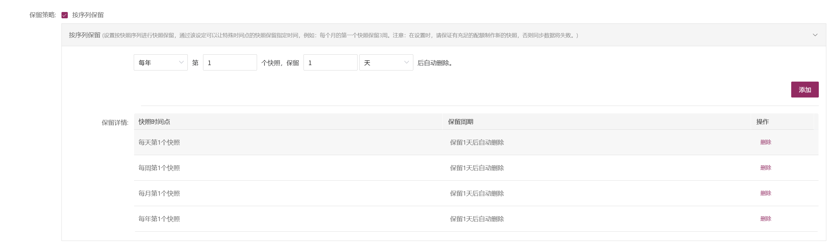Select the 每天第1个快照 table row

click(x=476, y=142)
